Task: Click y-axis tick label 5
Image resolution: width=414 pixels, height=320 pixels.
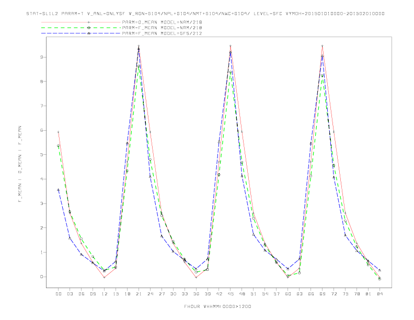Action: click(41, 155)
